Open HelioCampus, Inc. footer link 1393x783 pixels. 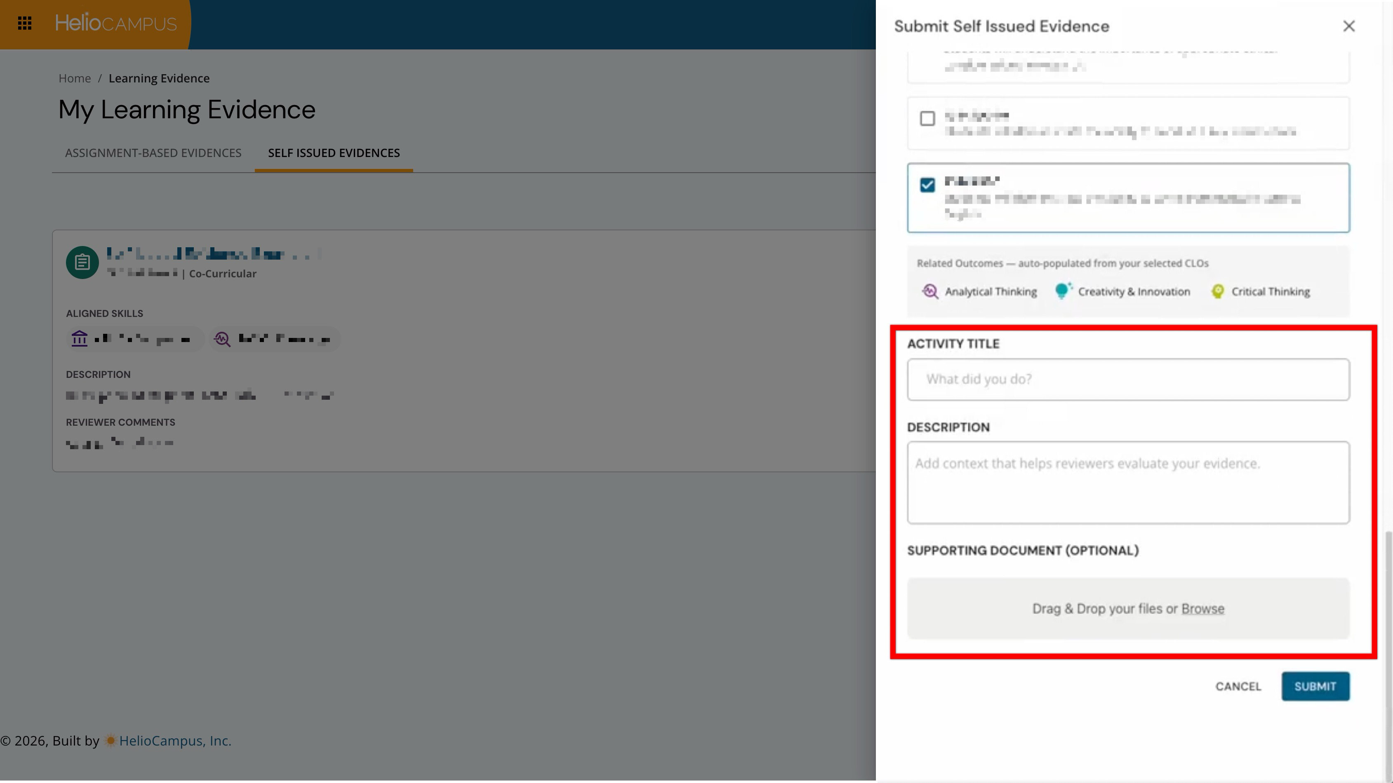175,741
